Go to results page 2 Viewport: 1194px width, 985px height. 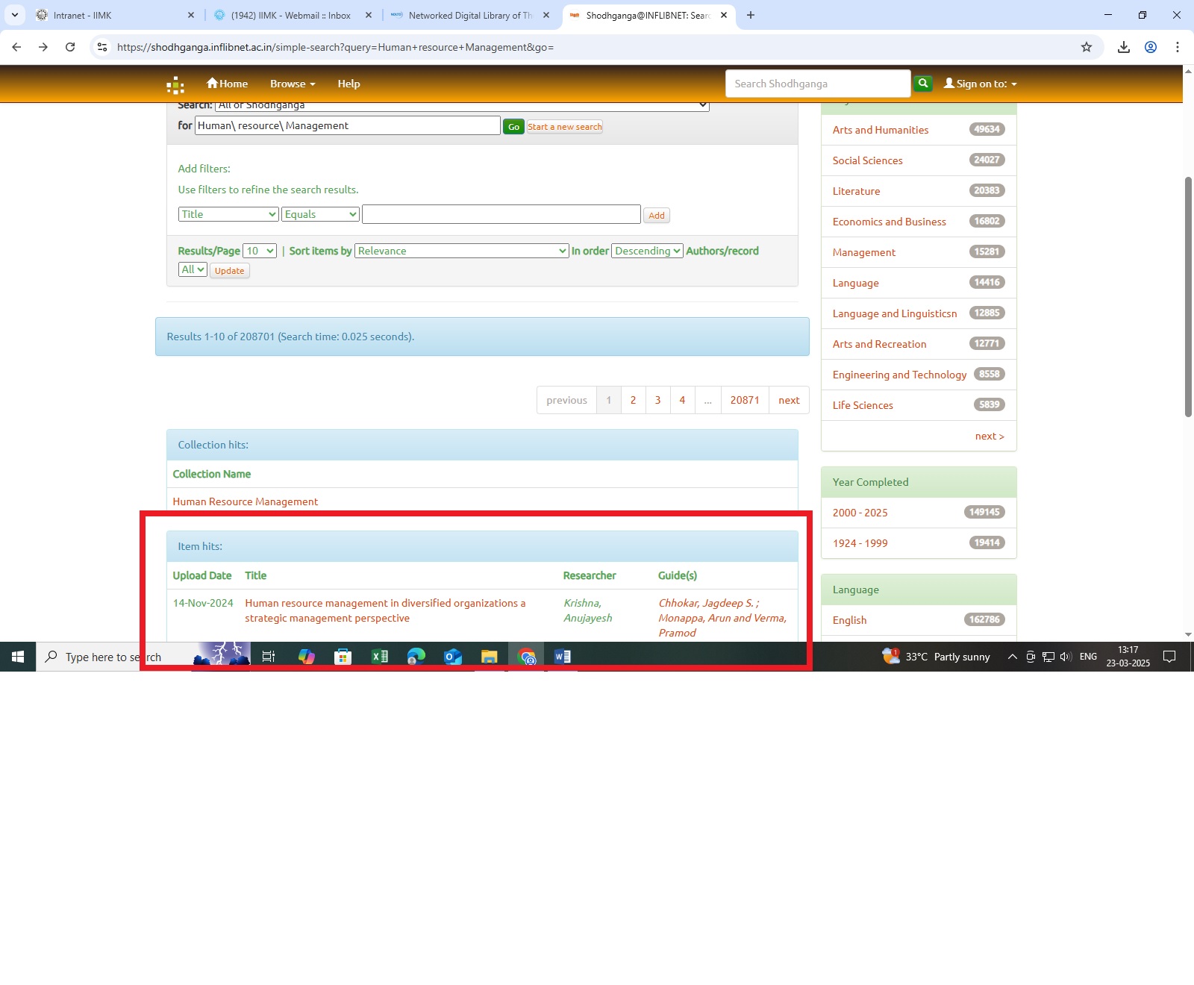633,400
